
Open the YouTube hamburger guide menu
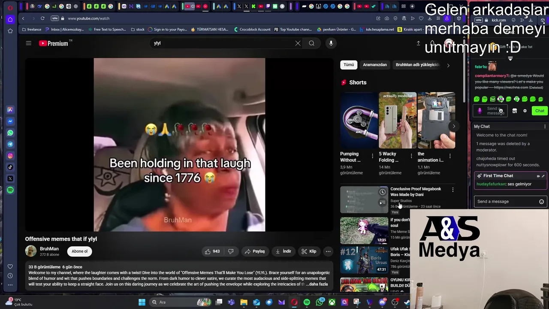28,43
